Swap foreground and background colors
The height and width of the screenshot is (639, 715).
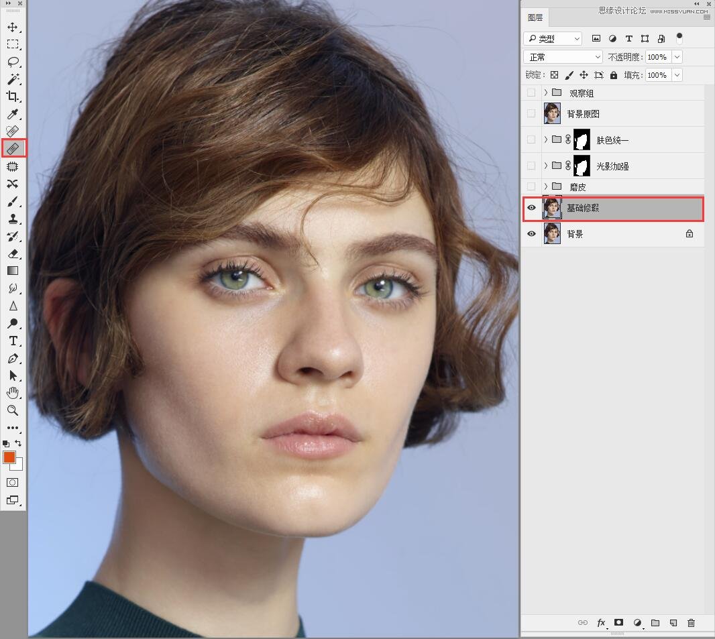click(18, 443)
